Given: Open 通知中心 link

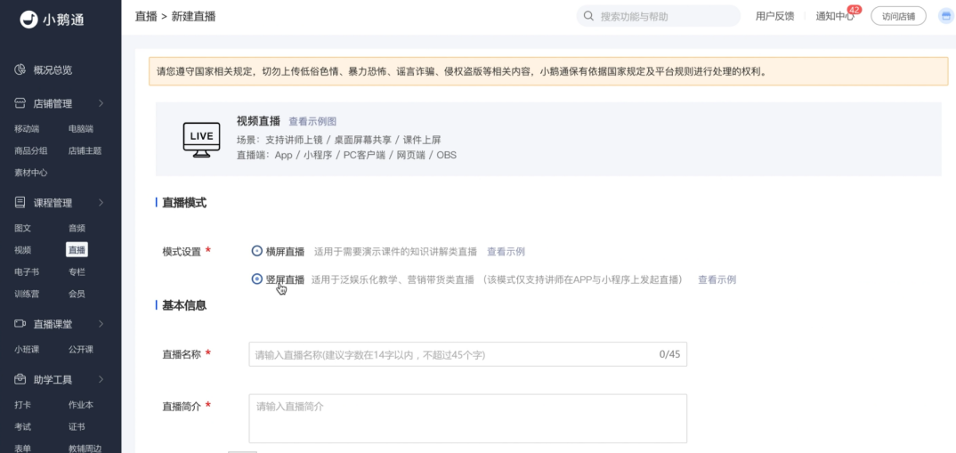Looking at the screenshot, I should tap(835, 16).
